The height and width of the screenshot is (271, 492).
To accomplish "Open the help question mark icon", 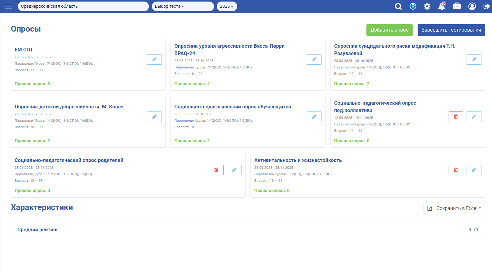I will tap(413, 7).
